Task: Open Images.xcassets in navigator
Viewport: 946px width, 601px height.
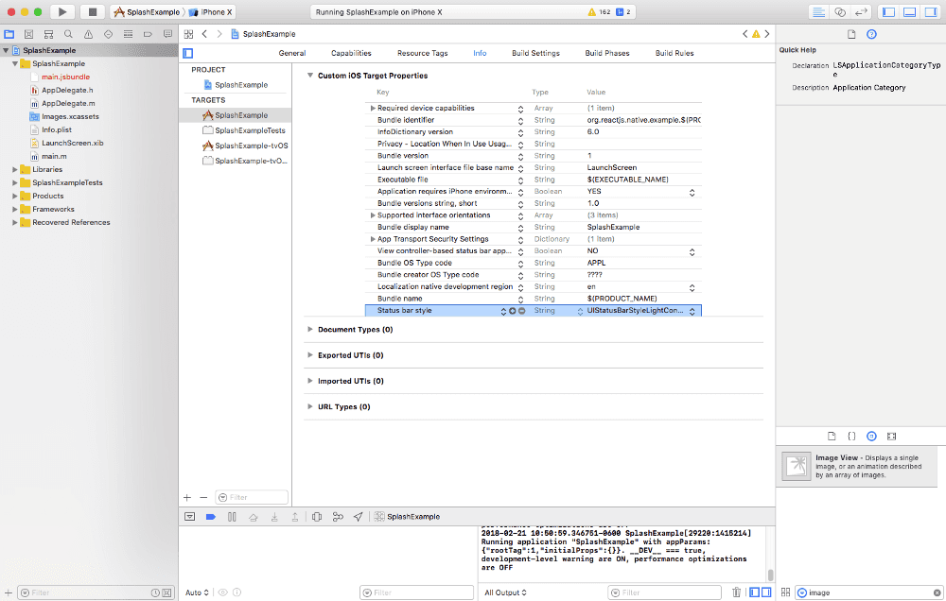Action: pos(64,116)
